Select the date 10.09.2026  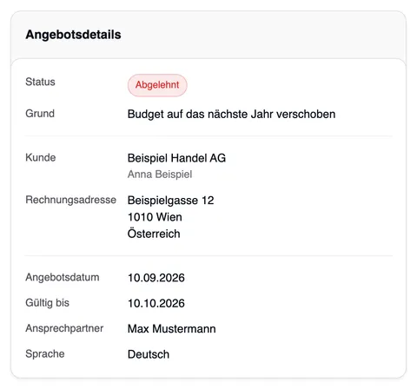tap(156, 278)
